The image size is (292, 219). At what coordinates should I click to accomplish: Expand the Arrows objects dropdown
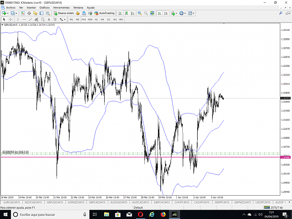click(64, 19)
